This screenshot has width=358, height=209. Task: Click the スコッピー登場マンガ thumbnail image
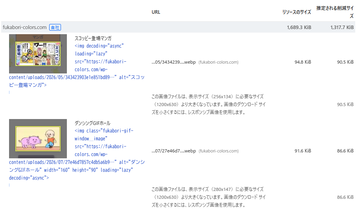(38, 54)
